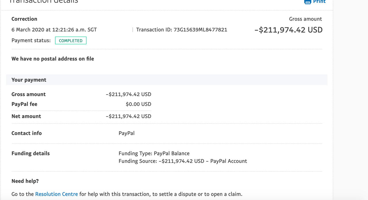Click the Print link

(319, 1)
